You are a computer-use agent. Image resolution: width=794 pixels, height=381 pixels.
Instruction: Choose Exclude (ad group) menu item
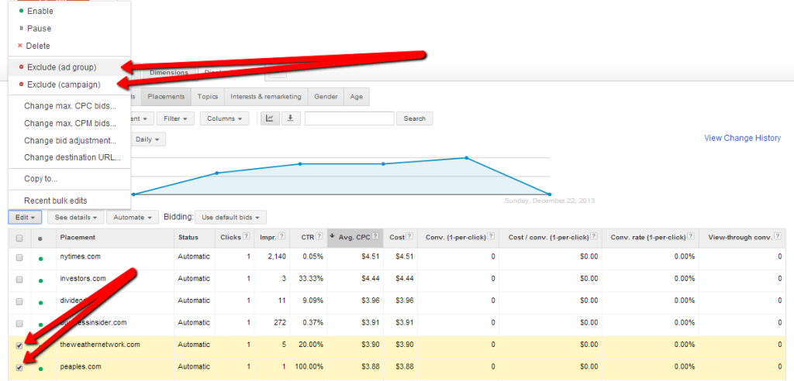(x=69, y=67)
